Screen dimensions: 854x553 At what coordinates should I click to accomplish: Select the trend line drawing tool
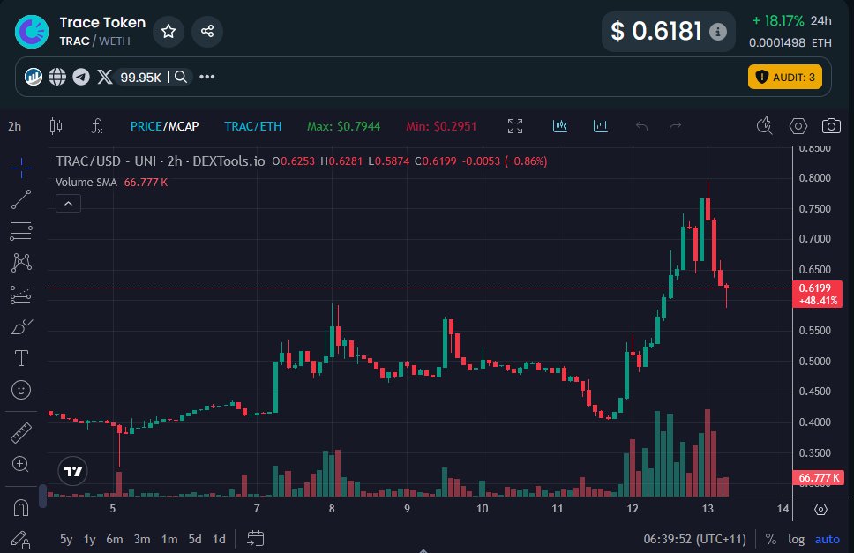21,199
